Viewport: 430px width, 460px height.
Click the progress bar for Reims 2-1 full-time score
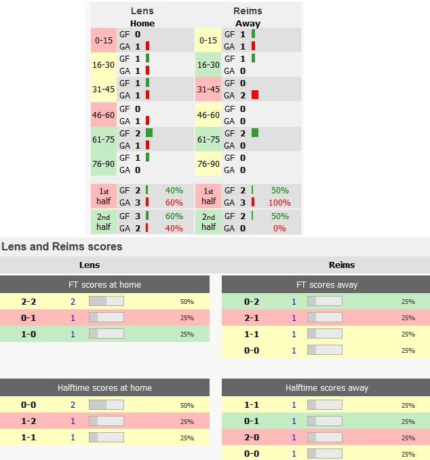325,318
